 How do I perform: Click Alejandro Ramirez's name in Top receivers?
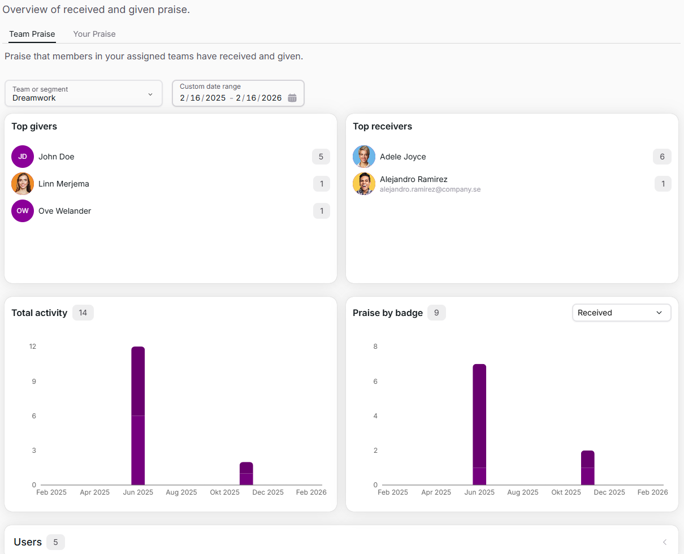click(414, 179)
